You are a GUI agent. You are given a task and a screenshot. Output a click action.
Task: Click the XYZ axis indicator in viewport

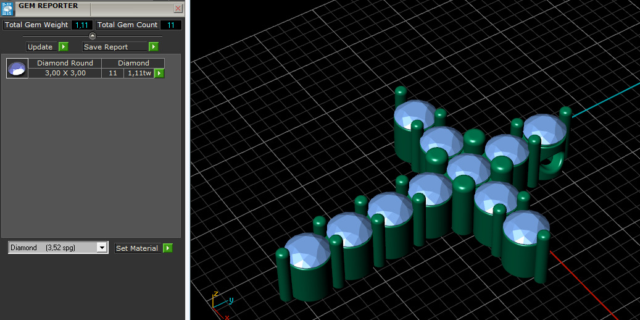pos(222,305)
